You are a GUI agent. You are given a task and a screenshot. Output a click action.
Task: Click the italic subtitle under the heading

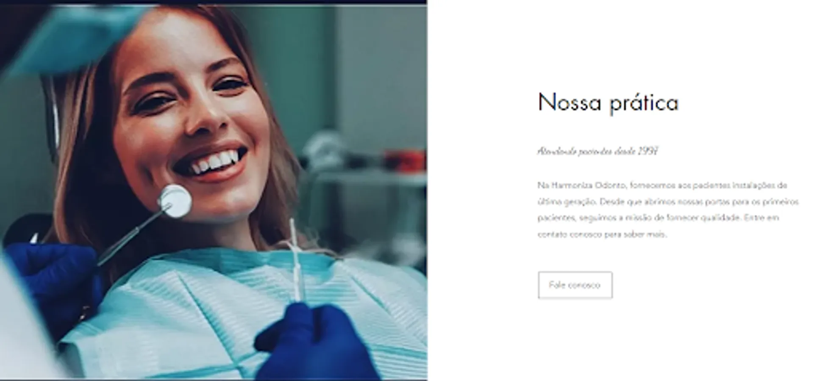tap(597, 152)
